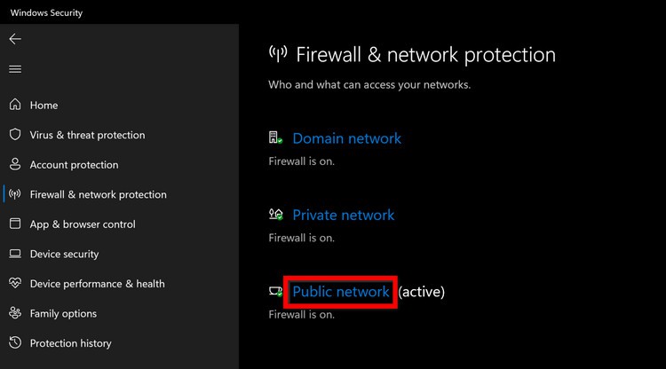Open the Domain network link

click(x=346, y=138)
